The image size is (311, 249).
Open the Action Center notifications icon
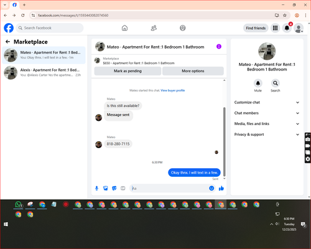pos(304,224)
